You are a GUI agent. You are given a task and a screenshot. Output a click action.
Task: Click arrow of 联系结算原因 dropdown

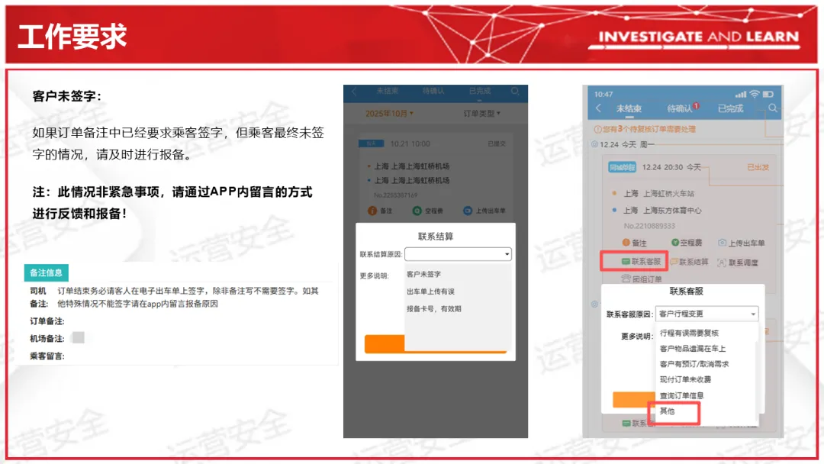point(507,254)
